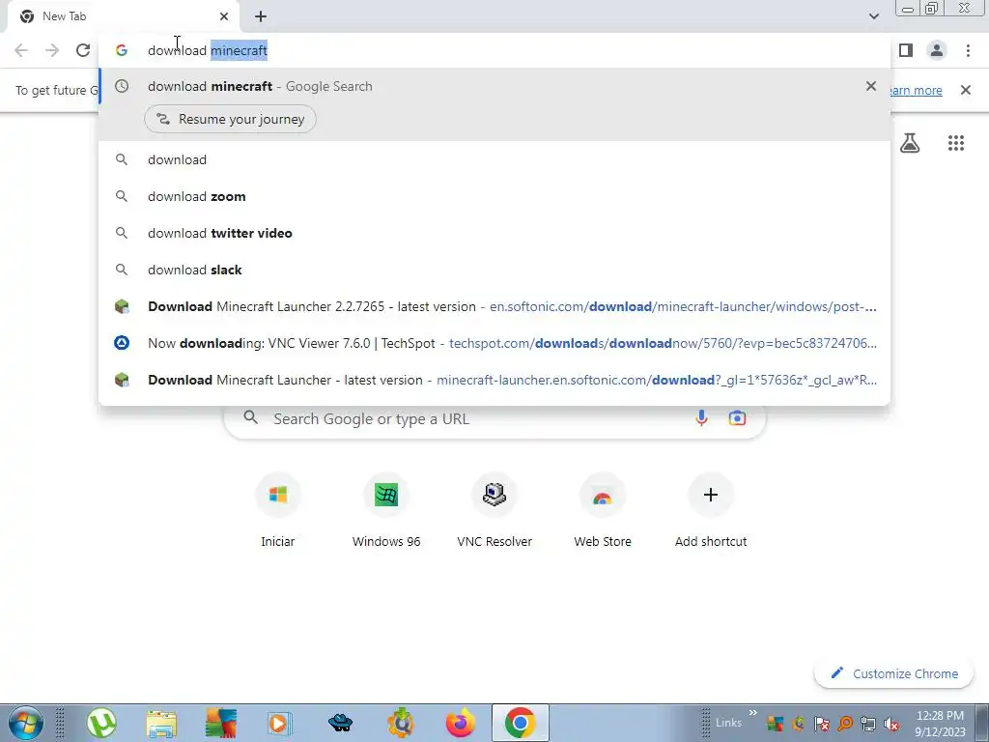Choose the 'download zoom' suggestion
This screenshot has height=742, width=989.
point(494,196)
